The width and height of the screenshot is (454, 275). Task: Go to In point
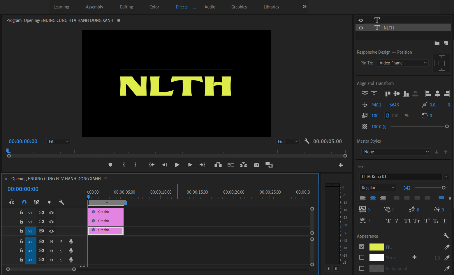(x=152, y=165)
